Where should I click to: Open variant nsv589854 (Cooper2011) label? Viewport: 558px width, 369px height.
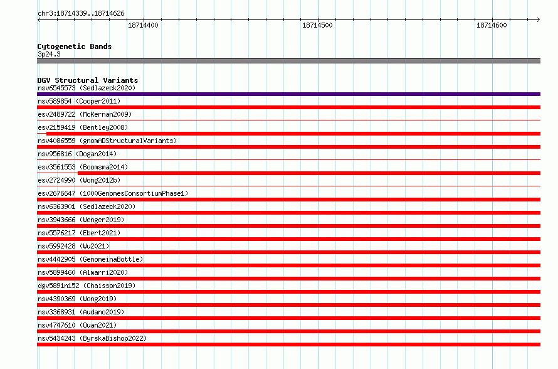tap(79, 101)
